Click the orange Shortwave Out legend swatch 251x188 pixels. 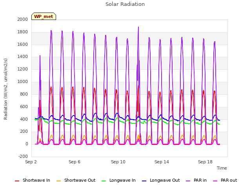point(59,181)
